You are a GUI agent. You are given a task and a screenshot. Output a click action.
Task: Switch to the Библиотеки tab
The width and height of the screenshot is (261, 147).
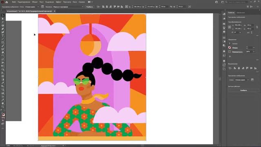(241, 13)
